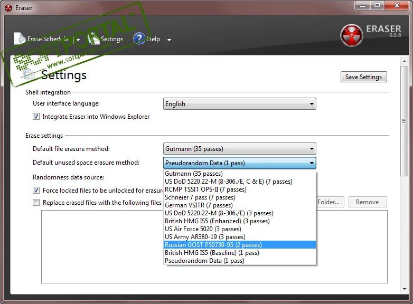Click the red Eraser logo icon
413x304 pixels.
(351, 35)
